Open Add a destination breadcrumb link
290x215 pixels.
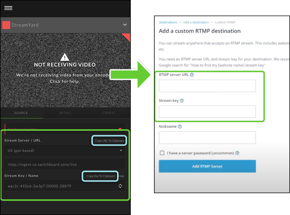tap(196, 22)
